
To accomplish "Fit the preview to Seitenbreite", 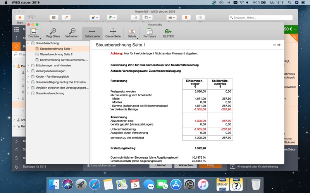I will (92, 32).
